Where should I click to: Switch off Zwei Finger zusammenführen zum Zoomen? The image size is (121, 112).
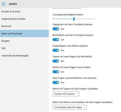[x=56, y=83]
